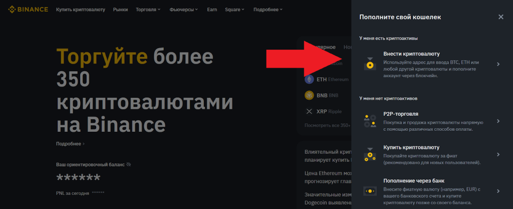Viewport: 513px width, 209px height.
Task: Click the Binance logo
Action: tap(28, 10)
